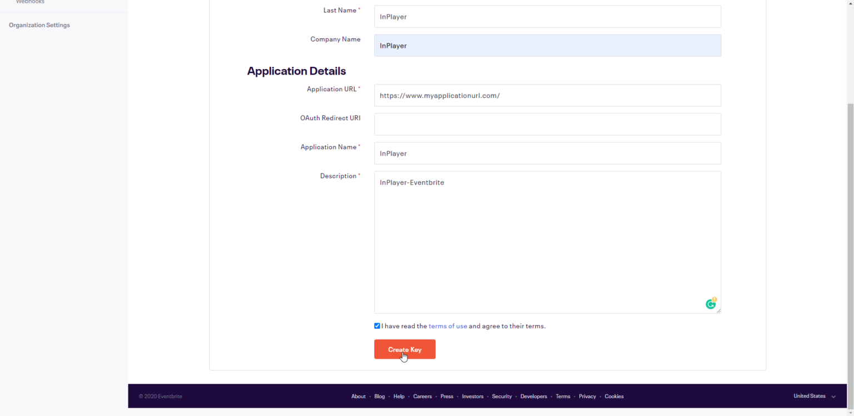Open the Help page from the footer
This screenshot has height=416, width=854.
pos(399,396)
